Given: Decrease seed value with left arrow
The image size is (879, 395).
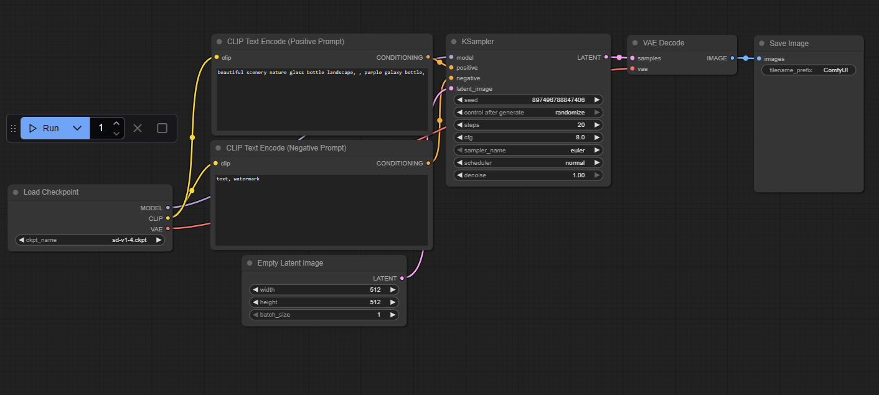Looking at the screenshot, I should (x=459, y=100).
